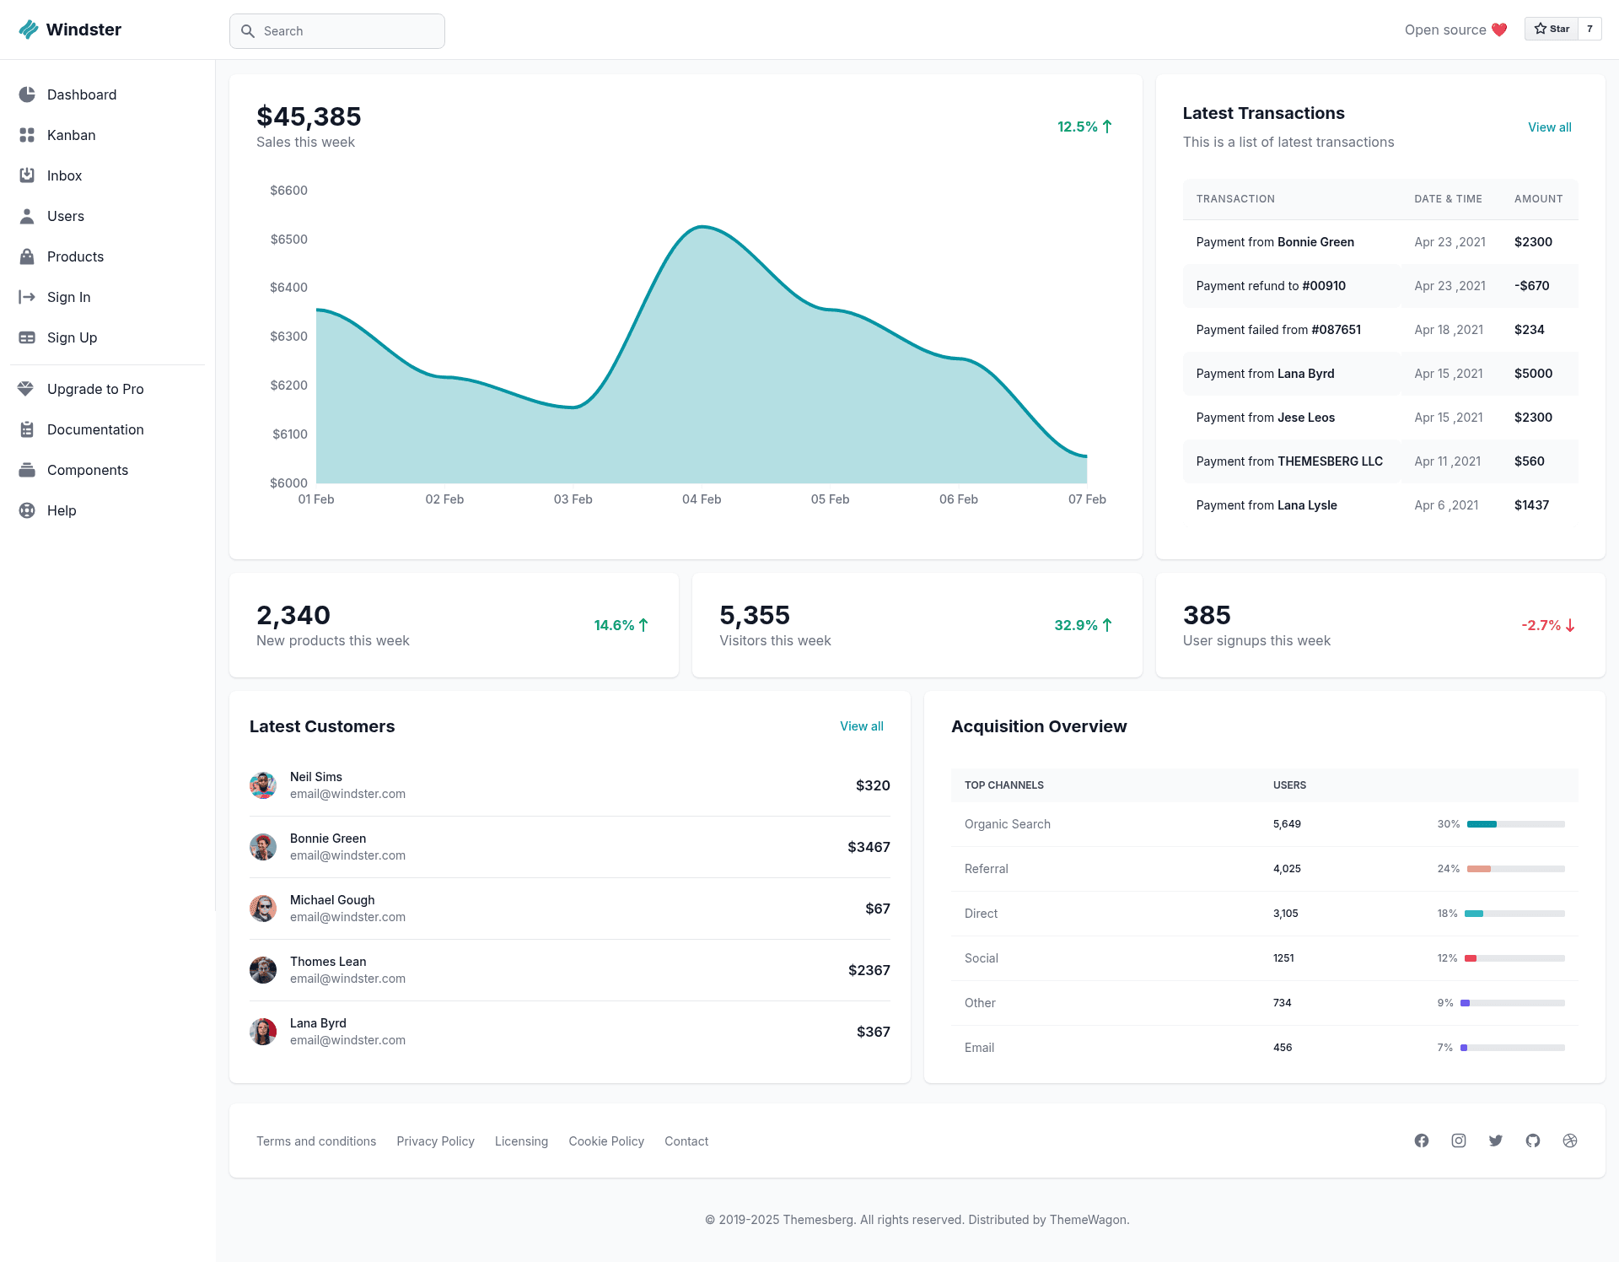Open the Facebook icon in footer
Viewport: 1619px width, 1262px height.
(x=1422, y=1141)
